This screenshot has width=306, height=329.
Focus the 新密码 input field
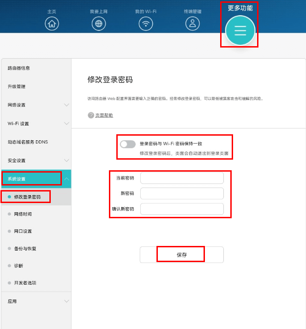pyautogui.click(x=182, y=193)
